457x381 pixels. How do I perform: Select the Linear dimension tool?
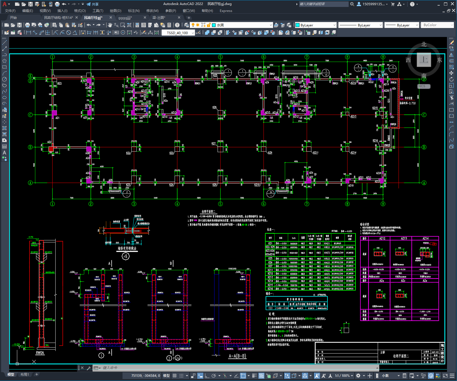click(x=28, y=33)
